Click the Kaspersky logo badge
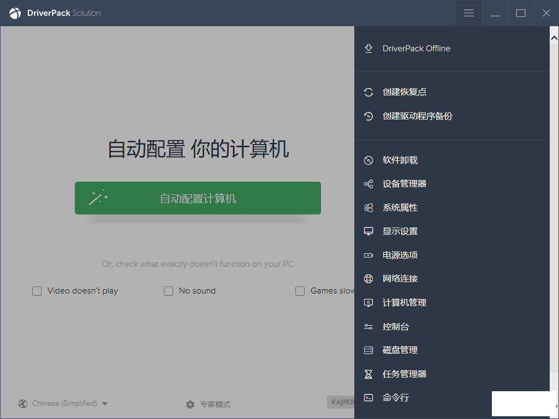The height and width of the screenshot is (419, 559). 341,402
